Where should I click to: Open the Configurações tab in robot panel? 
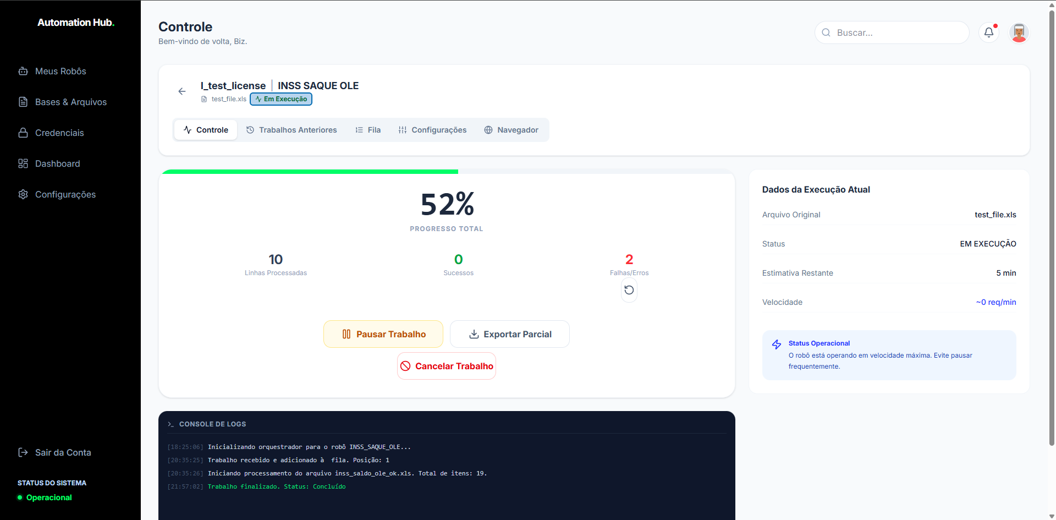[432, 130]
